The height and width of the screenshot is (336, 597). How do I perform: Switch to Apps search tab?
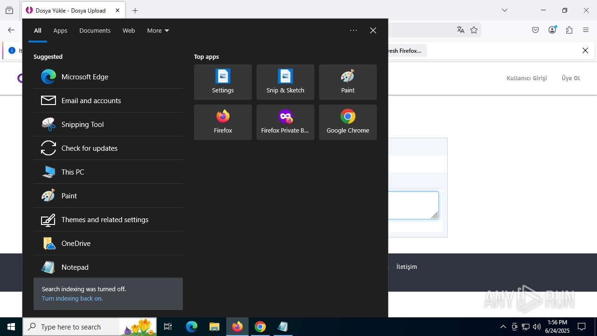coord(60,30)
